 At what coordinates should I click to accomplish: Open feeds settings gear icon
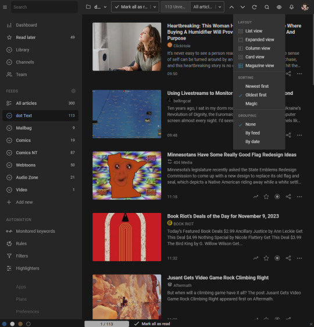point(73,91)
